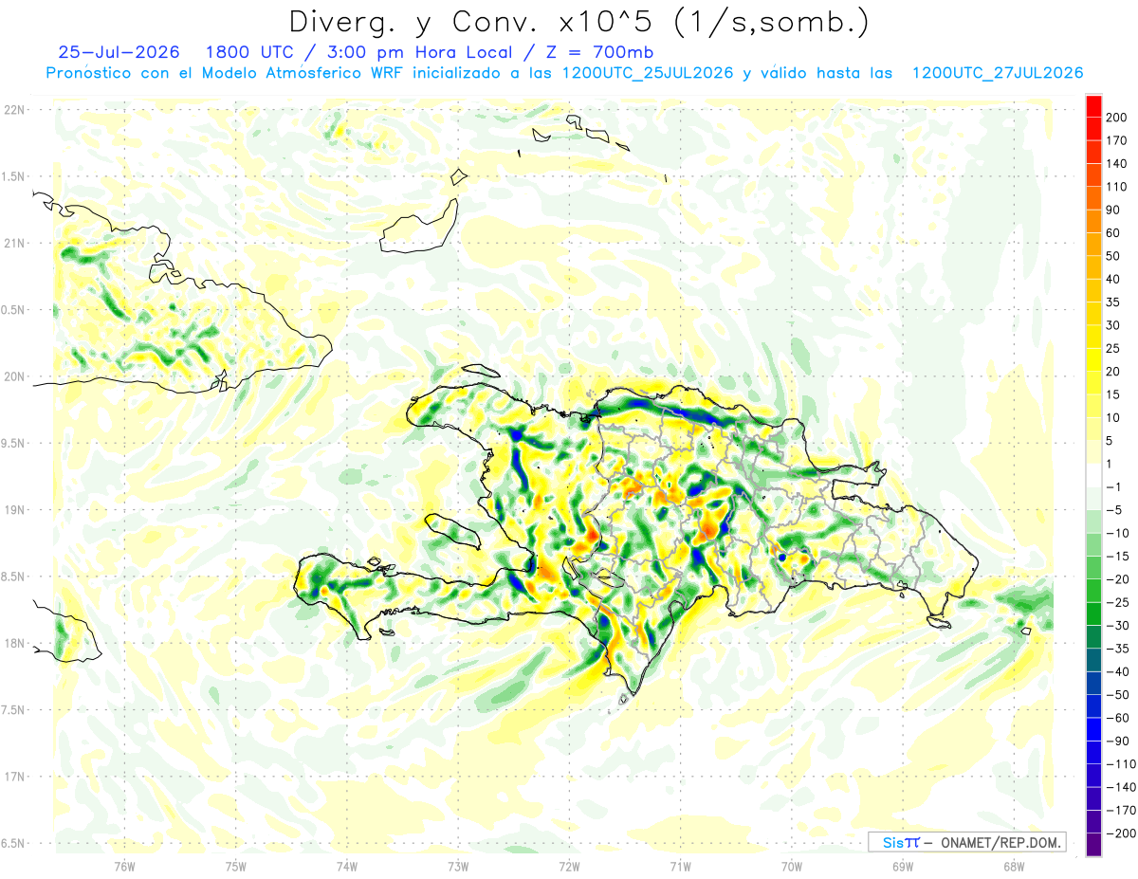Screen dimensions: 1138x879
Task: Click the colorbar value "-140"
Action: tap(1120, 787)
